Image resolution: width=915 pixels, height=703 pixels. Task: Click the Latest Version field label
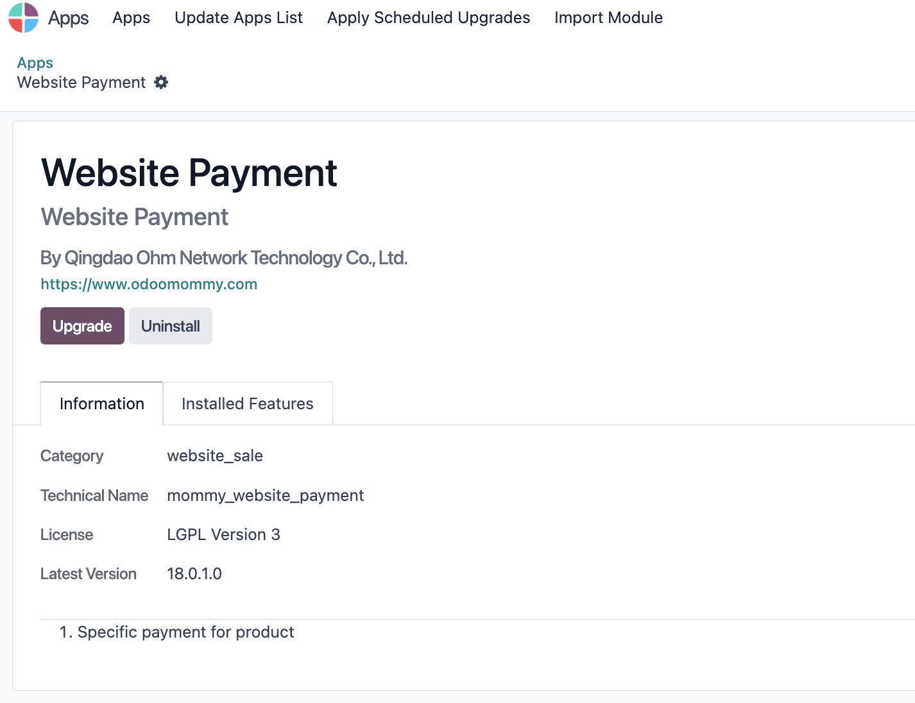pos(89,573)
